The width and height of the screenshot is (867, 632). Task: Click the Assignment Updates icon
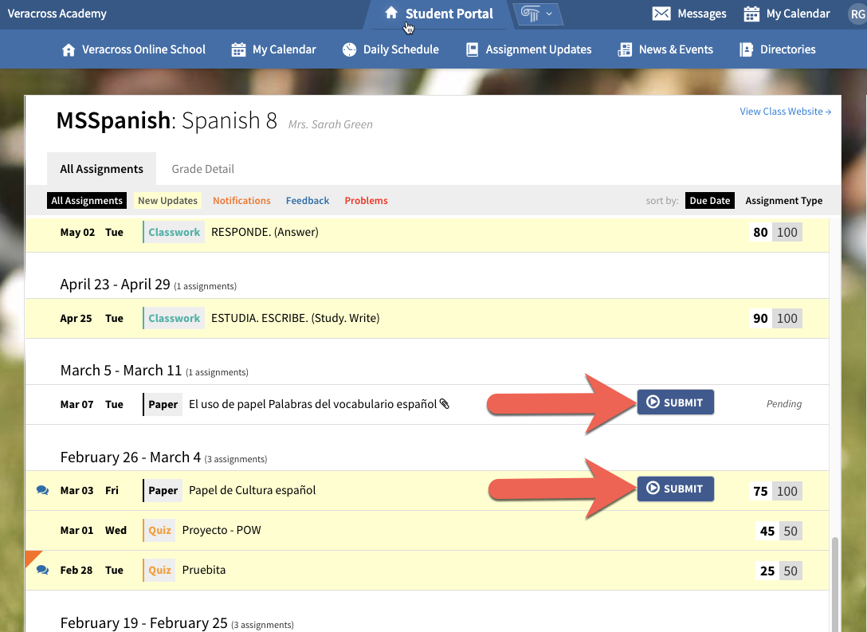pos(471,49)
